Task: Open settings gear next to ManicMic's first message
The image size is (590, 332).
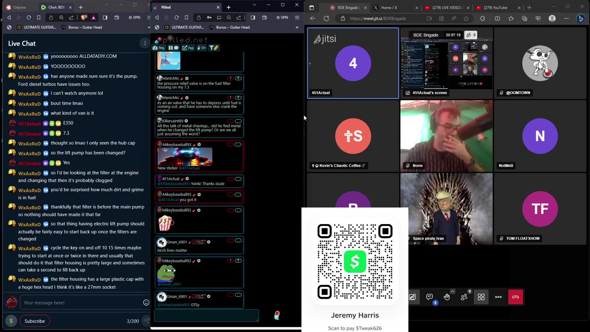Action: coord(187,78)
